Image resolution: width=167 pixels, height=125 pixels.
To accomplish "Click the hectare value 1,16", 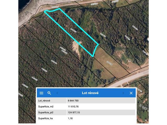I will tap(70, 118).
